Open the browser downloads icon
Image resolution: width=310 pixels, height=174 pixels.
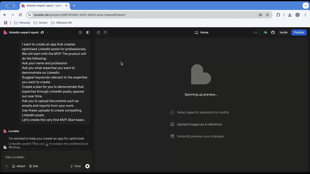[290, 15]
